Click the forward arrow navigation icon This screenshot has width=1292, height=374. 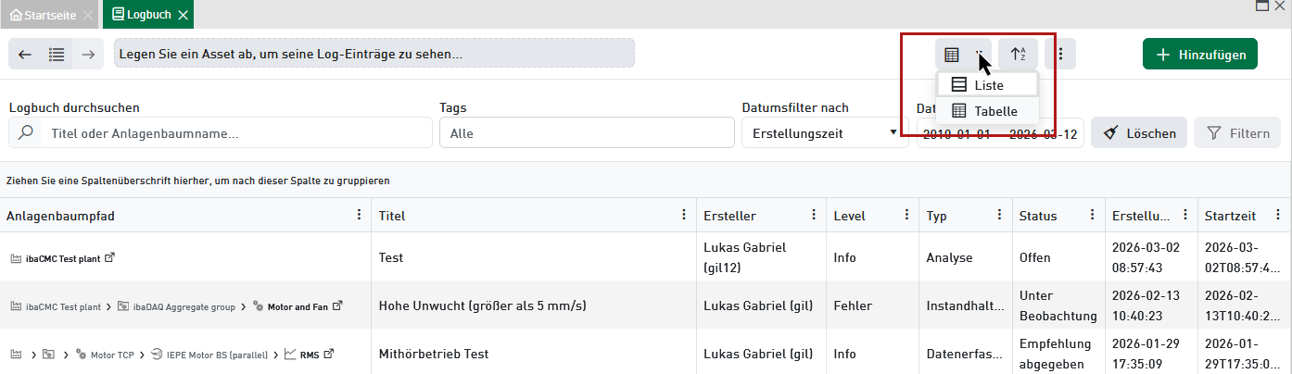(x=88, y=55)
